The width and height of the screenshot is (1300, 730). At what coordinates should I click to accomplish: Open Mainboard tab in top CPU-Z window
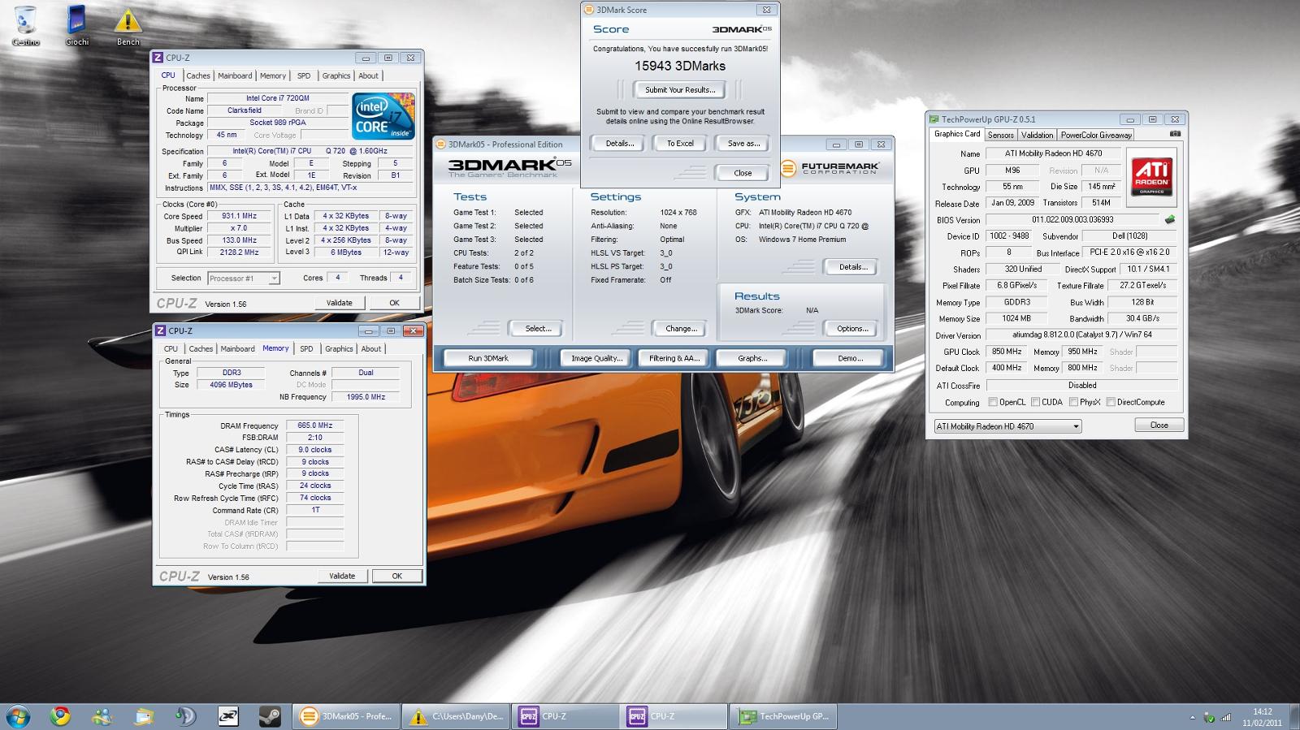click(235, 76)
